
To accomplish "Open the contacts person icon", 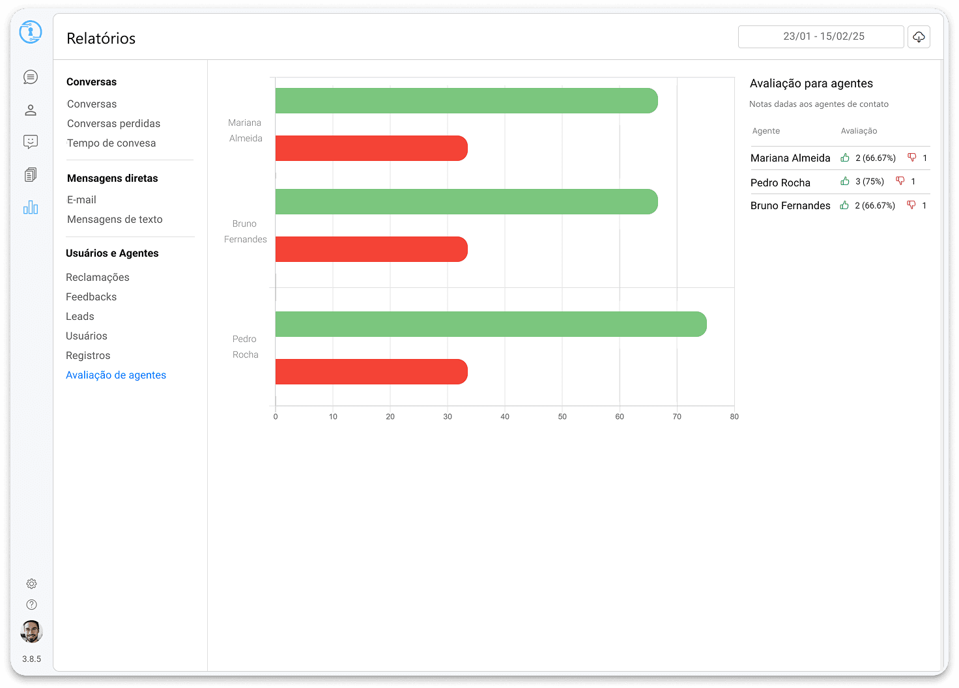I will [x=31, y=110].
